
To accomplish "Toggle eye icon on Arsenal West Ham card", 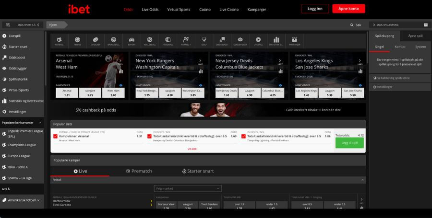I will [120, 85].
